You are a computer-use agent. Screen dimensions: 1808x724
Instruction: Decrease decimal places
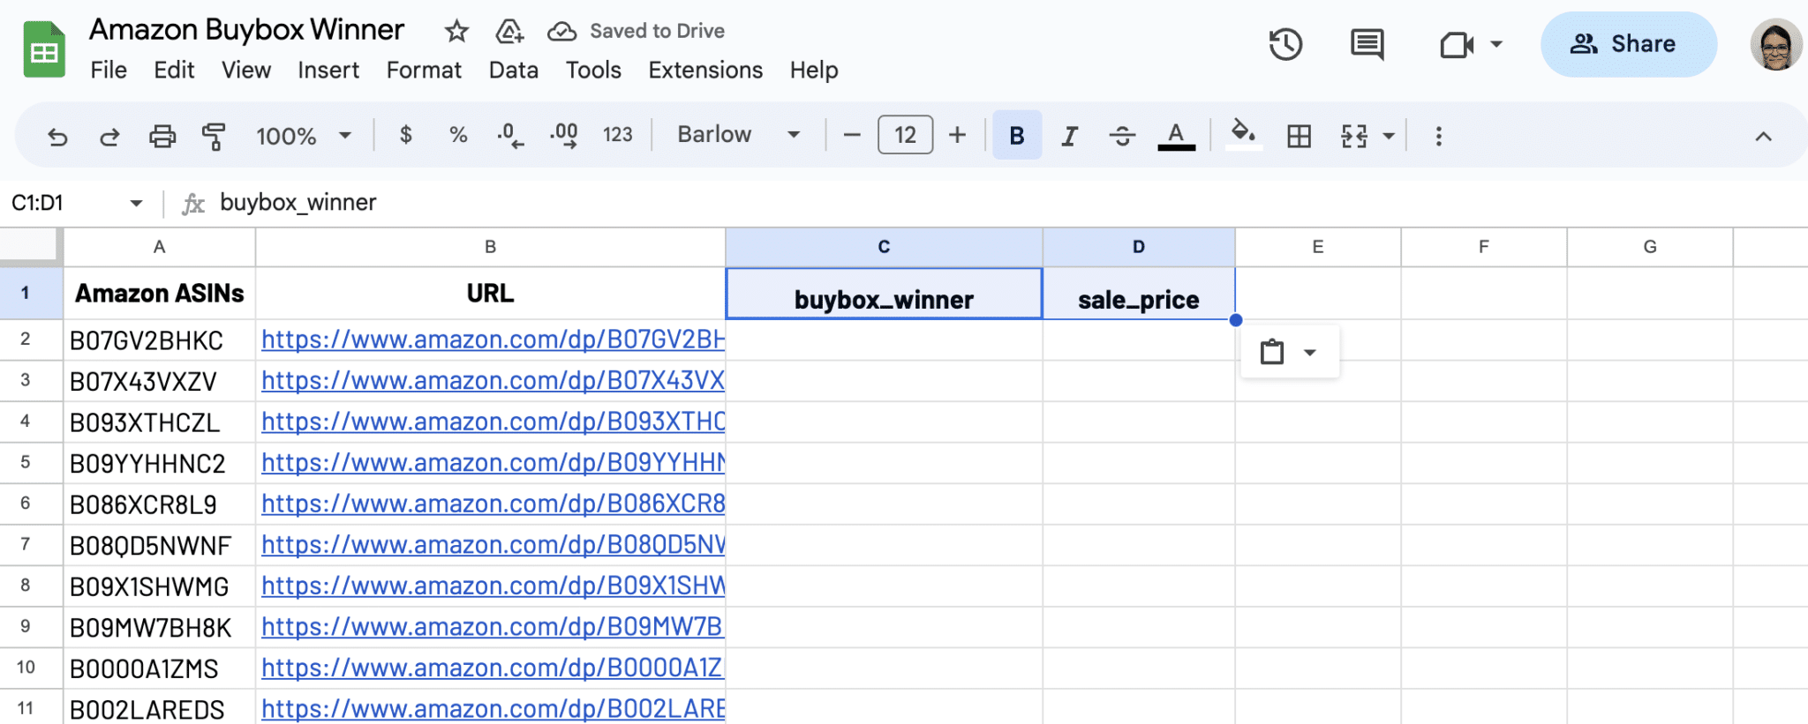click(x=510, y=135)
